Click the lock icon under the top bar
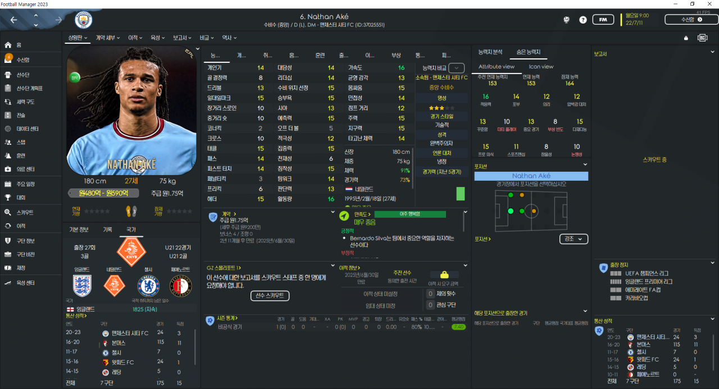The image size is (719, 389). tap(686, 38)
